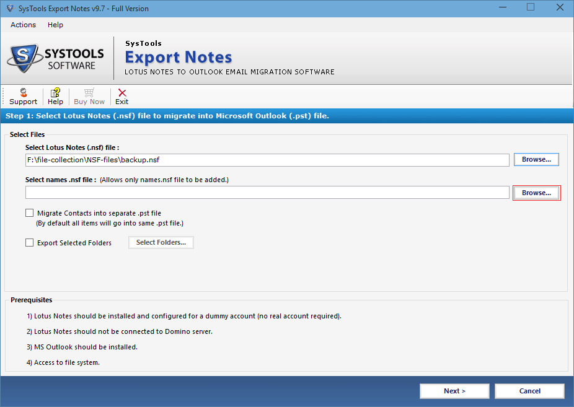574x407 pixels.
Task: Click the Select Folders... button
Action: tap(161, 242)
